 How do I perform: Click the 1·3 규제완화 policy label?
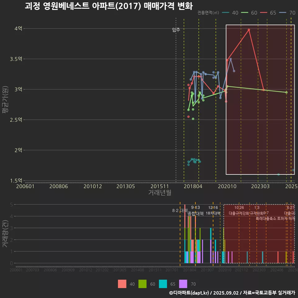(x=257, y=210)
